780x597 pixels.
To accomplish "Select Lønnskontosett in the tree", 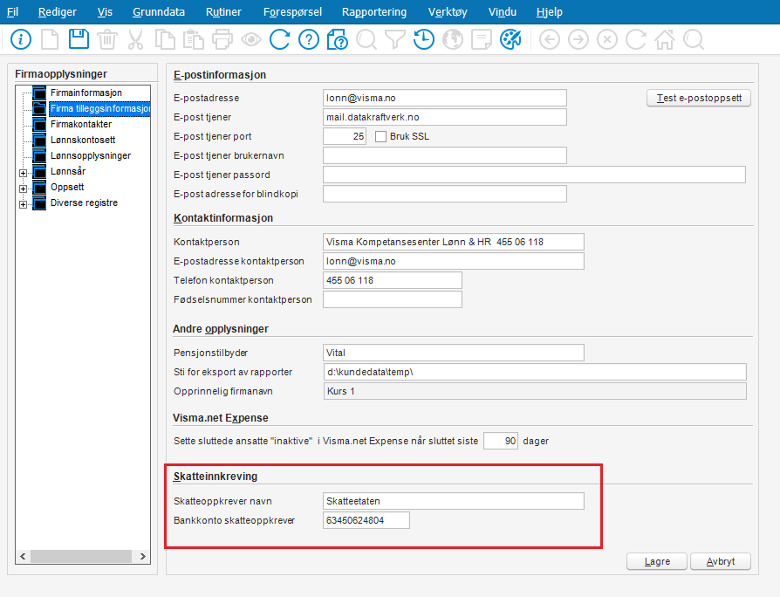I will (x=83, y=140).
